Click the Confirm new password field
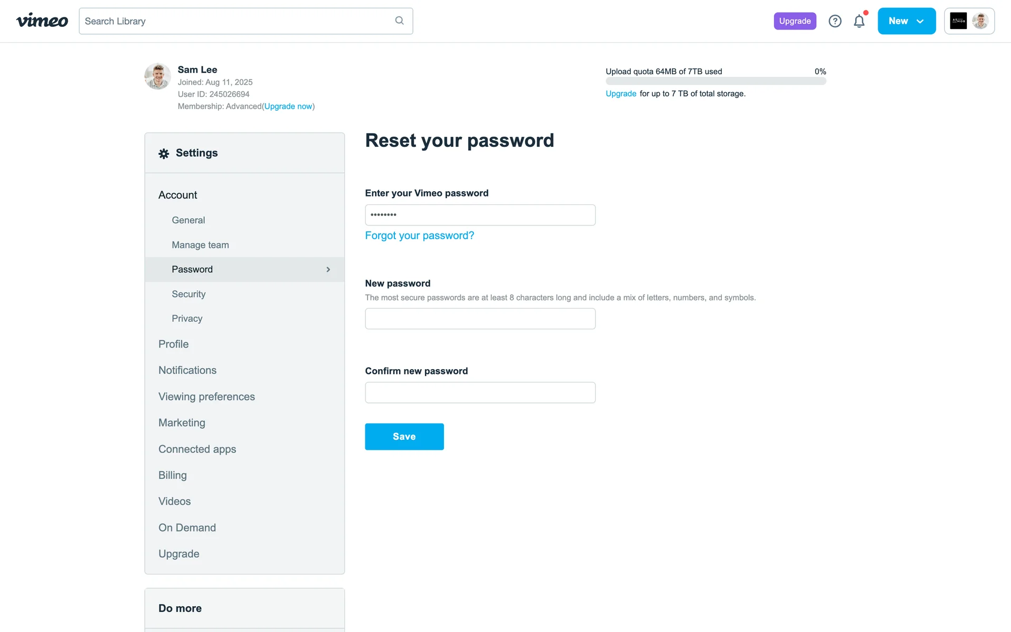The height and width of the screenshot is (632, 1011). (x=480, y=392)
